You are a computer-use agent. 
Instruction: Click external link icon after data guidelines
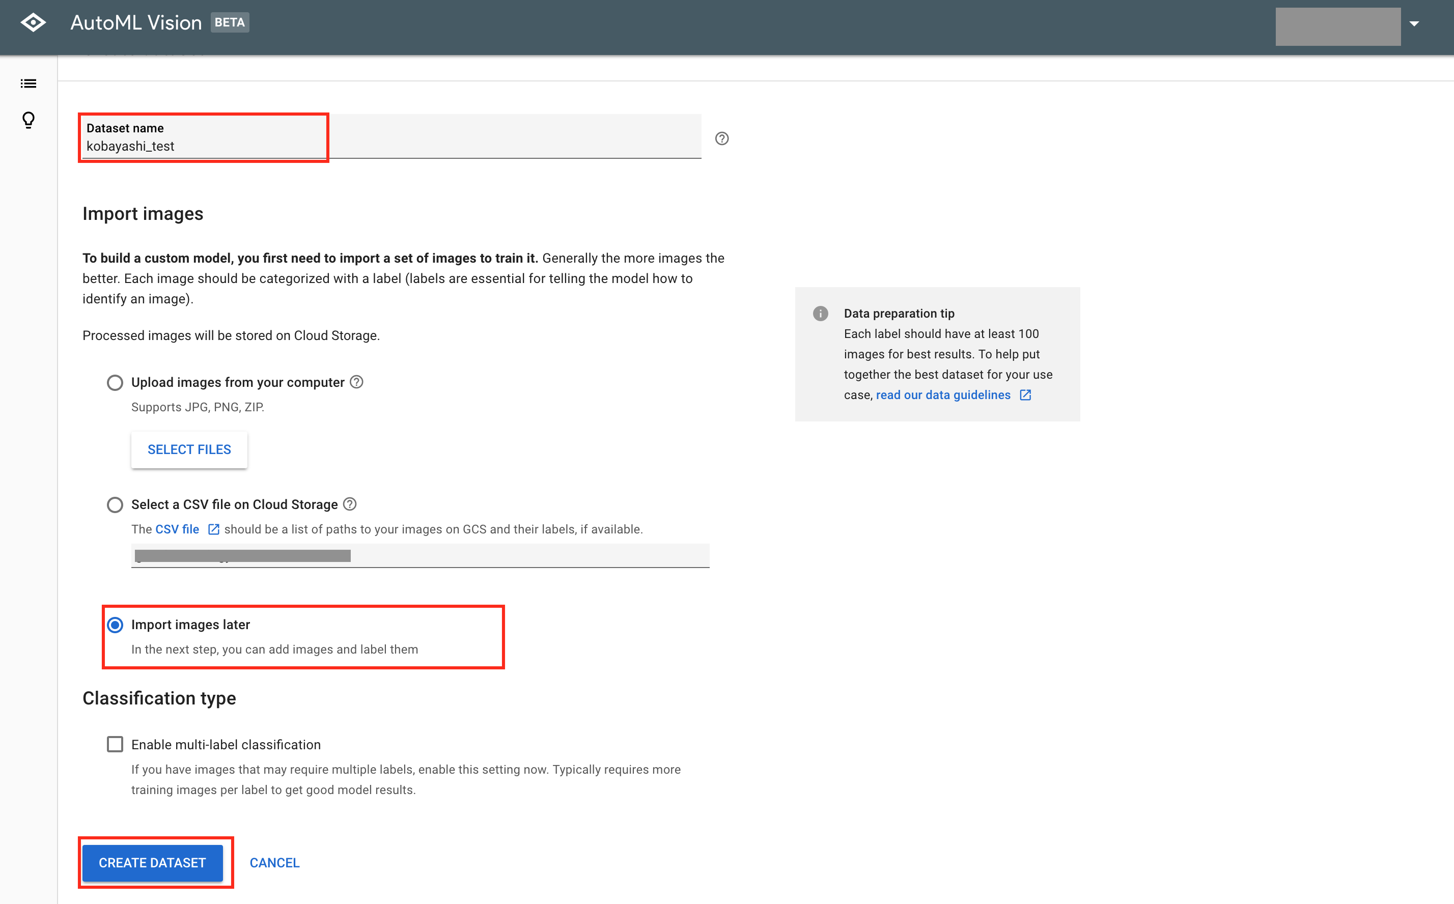click(x=1025, y=395)
